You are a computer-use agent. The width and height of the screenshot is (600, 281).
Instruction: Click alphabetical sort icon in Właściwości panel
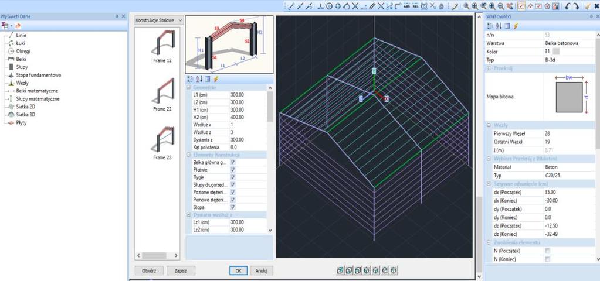[499, 26]
